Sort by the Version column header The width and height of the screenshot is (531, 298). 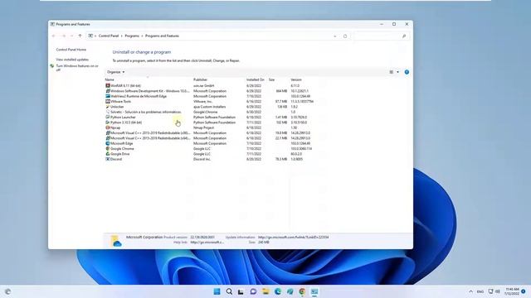(296, 79)
